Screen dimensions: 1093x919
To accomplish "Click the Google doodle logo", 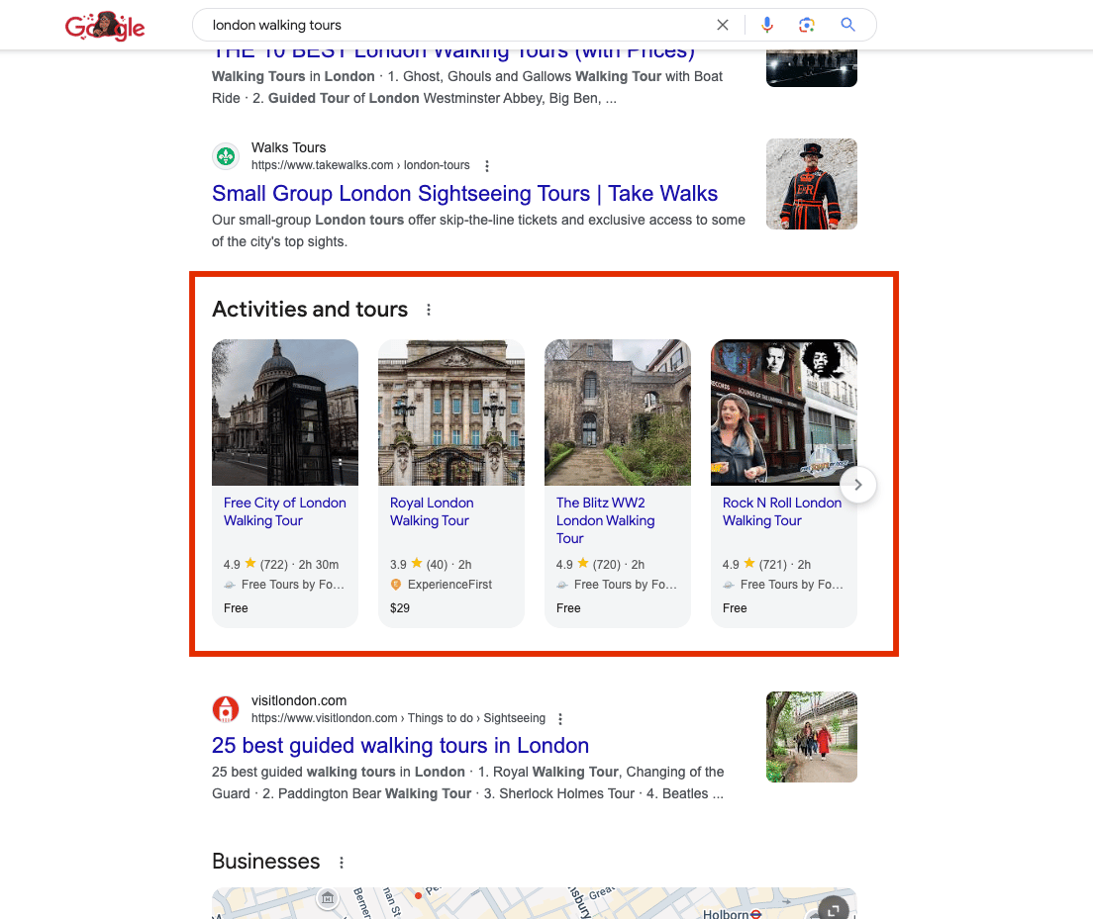I will coord(105,26).
